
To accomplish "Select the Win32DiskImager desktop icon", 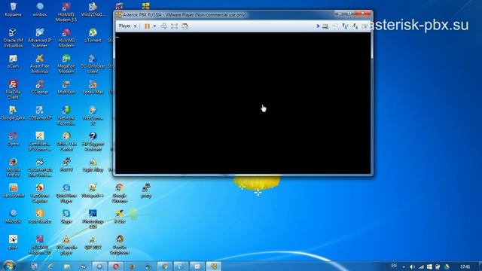I will point(93,9).
